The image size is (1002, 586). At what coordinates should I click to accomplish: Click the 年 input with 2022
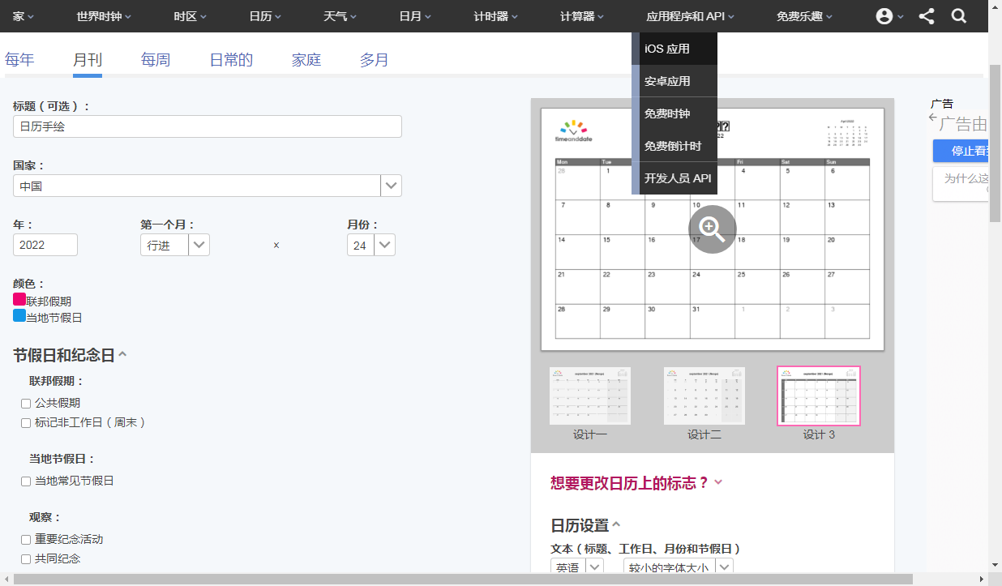coord(45,245)
